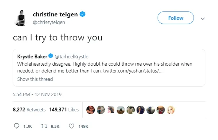Open the @chrissyteigen handle
Screen dimensions: 218x140
coord(49,23)
